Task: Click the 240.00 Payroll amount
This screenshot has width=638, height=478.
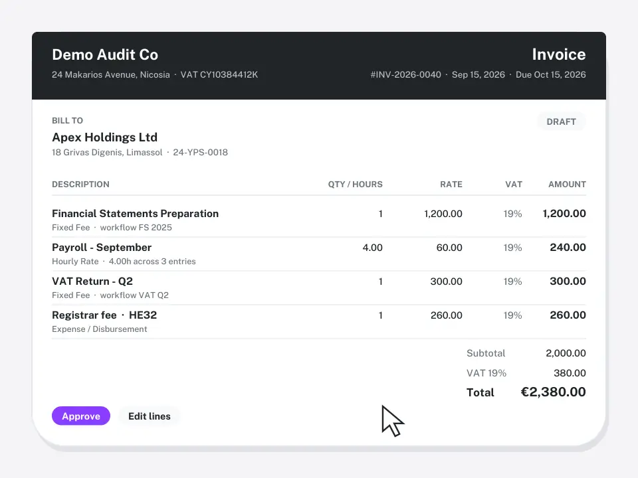Action: click(x=568, y=248)
